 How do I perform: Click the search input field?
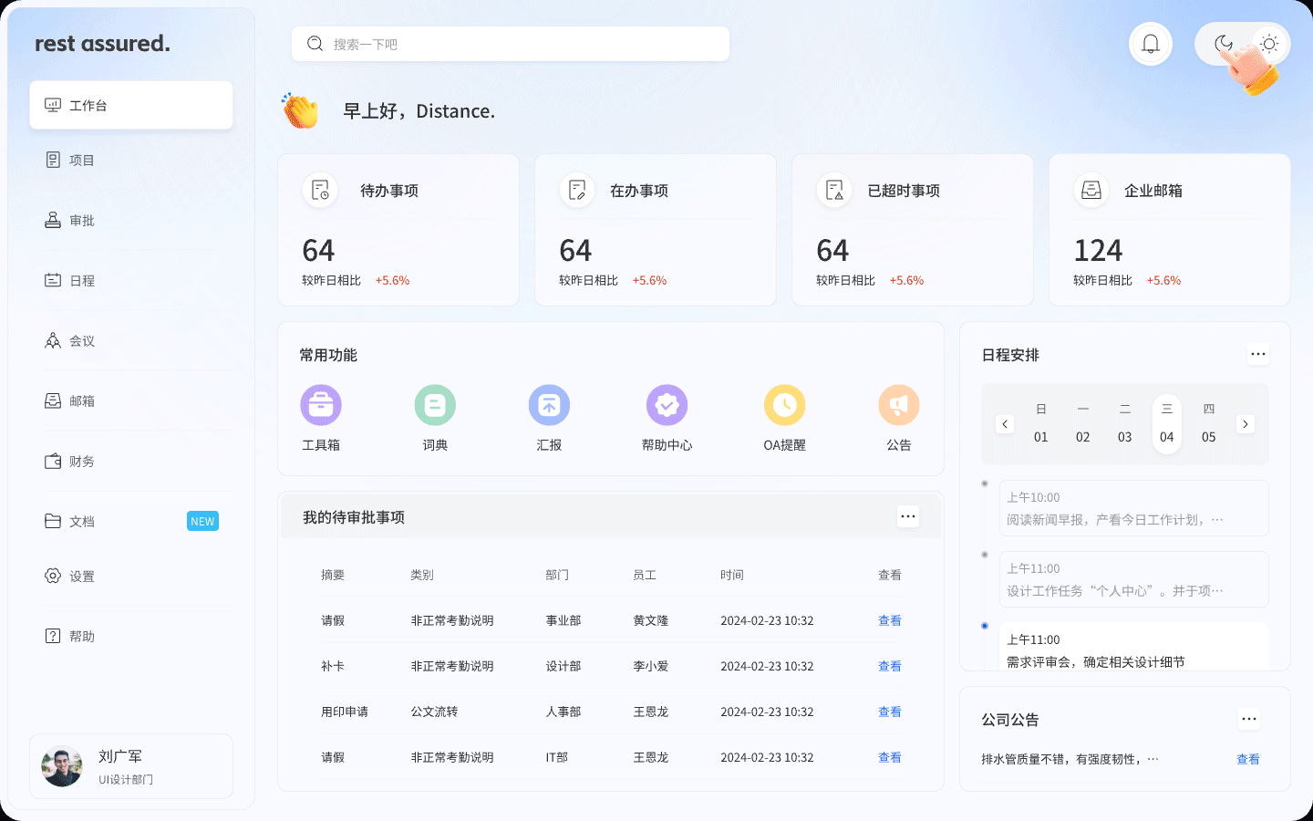(x=511, y=43)
